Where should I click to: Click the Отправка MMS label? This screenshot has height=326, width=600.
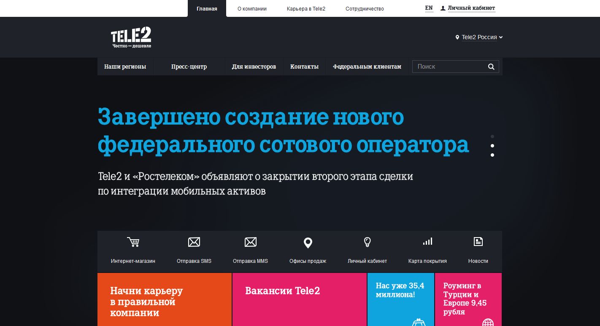click(x=251, y=261)
